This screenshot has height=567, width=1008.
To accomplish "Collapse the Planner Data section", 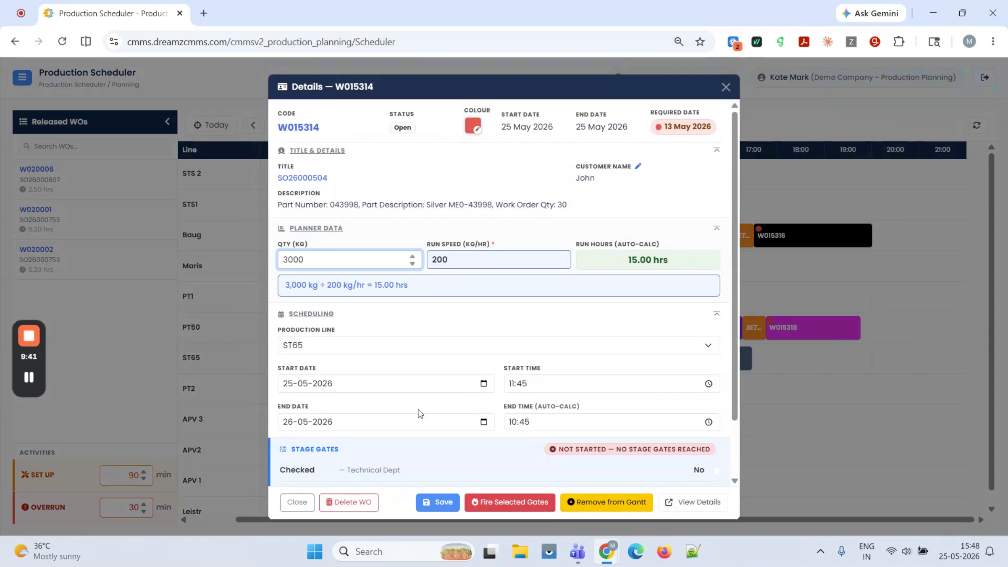I will pos(717,228).
